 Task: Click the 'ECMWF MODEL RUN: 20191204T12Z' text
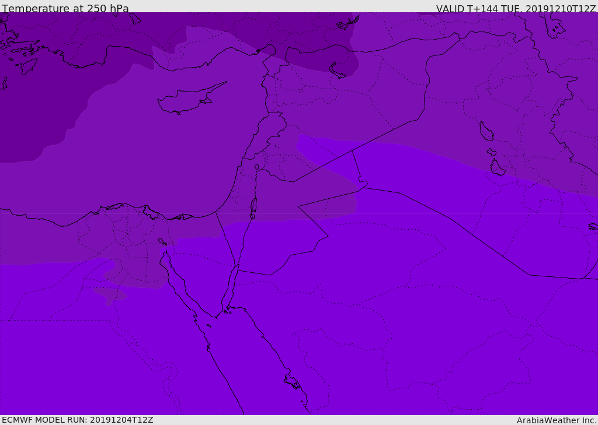point(78,420)
